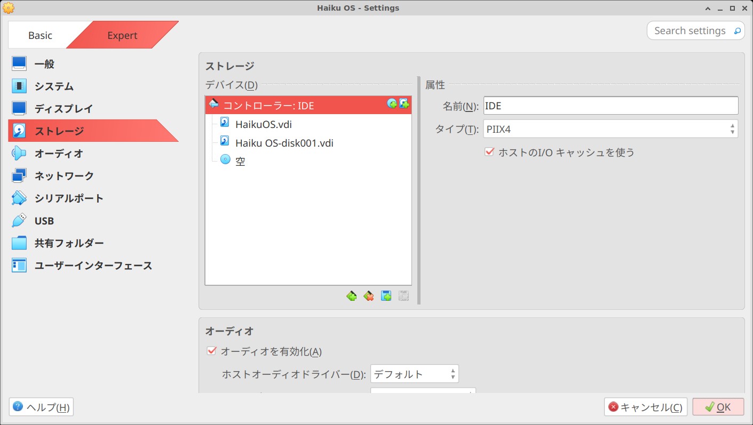
Task: Switch to the Basic tab
Action: pyautogui.click(x=41, y=35)
